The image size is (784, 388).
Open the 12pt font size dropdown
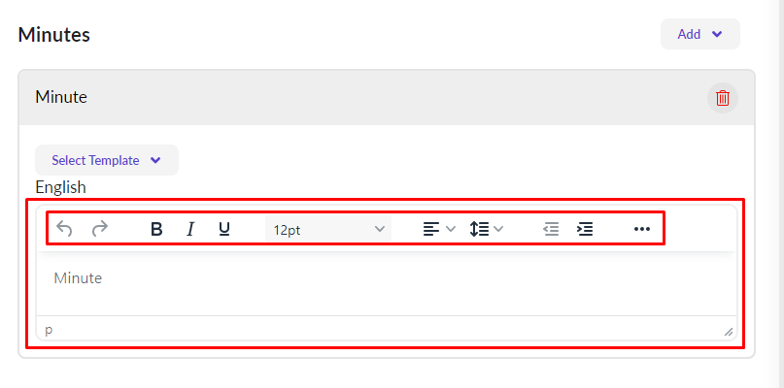pos(328,230)
